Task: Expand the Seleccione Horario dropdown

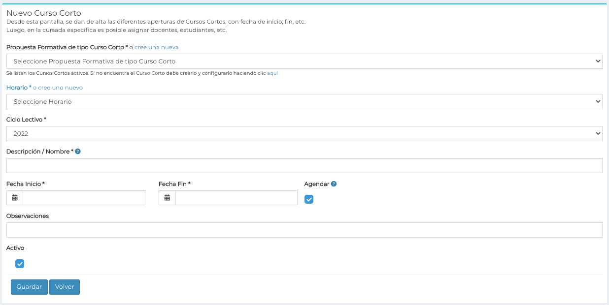Action: click(x=304, y=102)
